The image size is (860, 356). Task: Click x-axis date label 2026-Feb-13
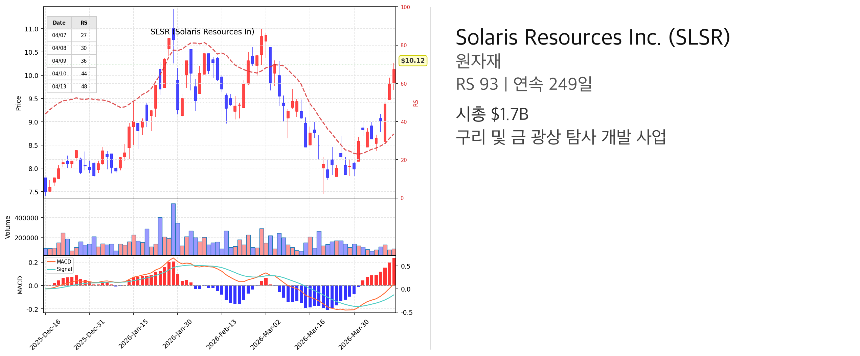[222, 334]
